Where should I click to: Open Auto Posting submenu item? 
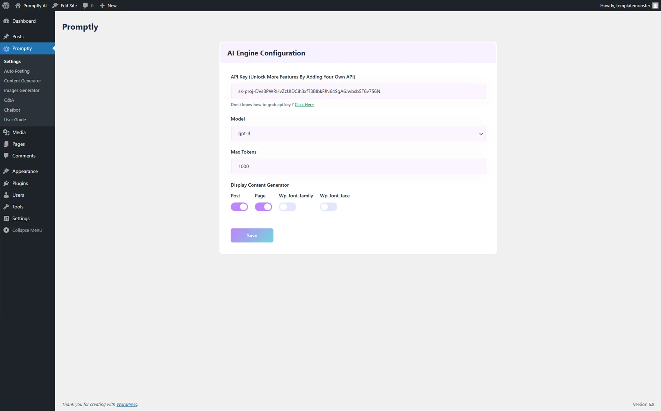(x=17, y=71)
